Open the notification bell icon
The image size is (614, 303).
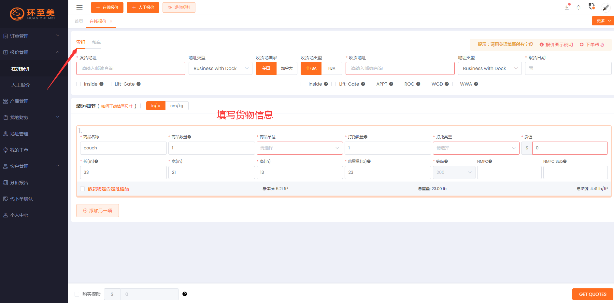coord(578,7)
